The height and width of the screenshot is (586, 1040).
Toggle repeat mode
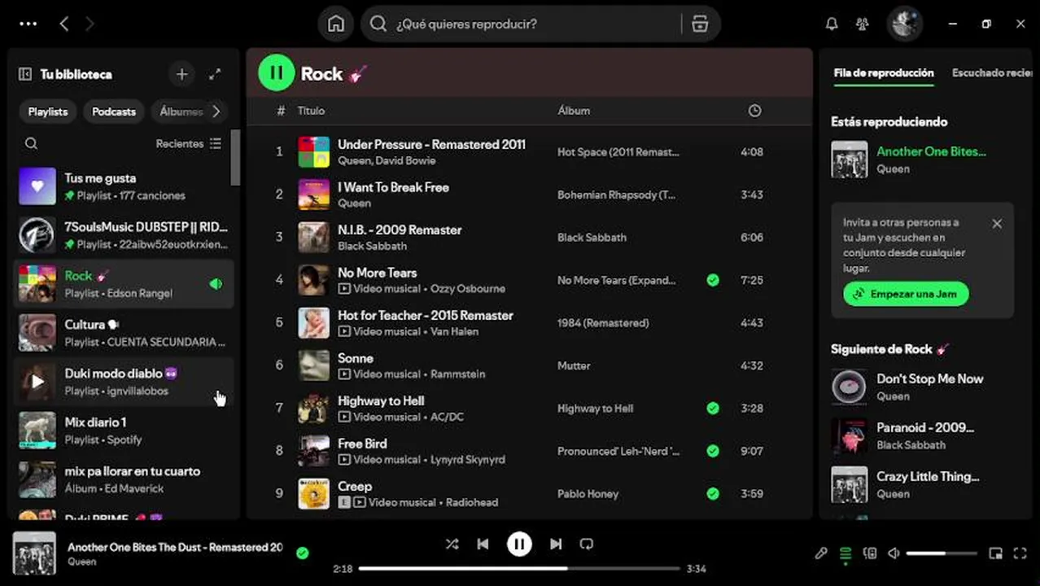(x=586, y=544)
